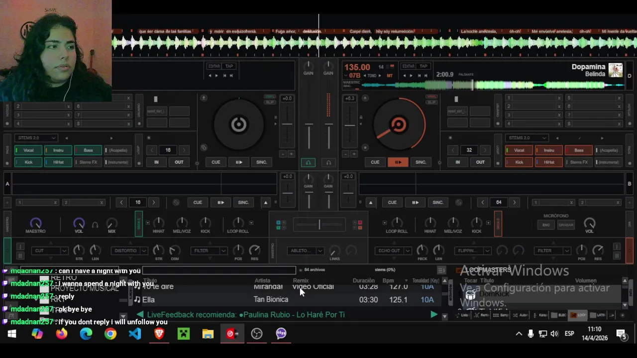Open the Windows notification center icon
The width and height of the screenshot is (637, 358).
(x=622, y=334)
